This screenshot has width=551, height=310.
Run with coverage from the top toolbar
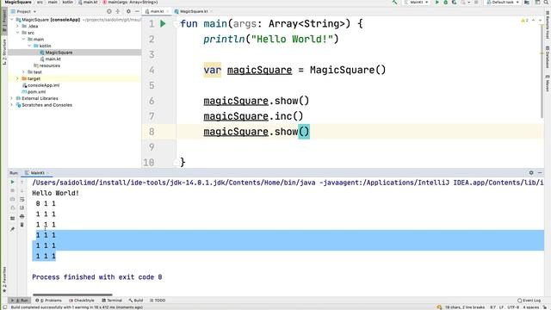pyautogui.click(x=454, y=2)
